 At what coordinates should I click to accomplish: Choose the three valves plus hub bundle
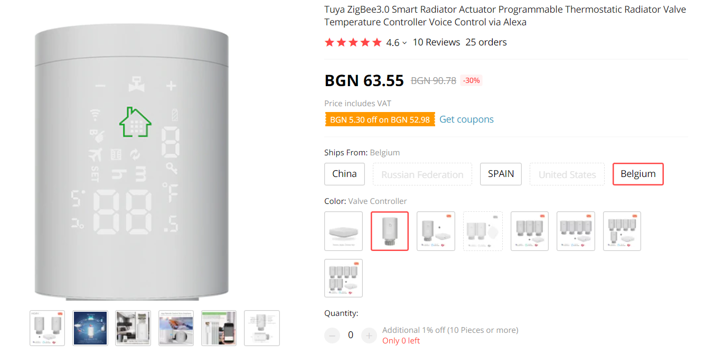click(529, 231)
